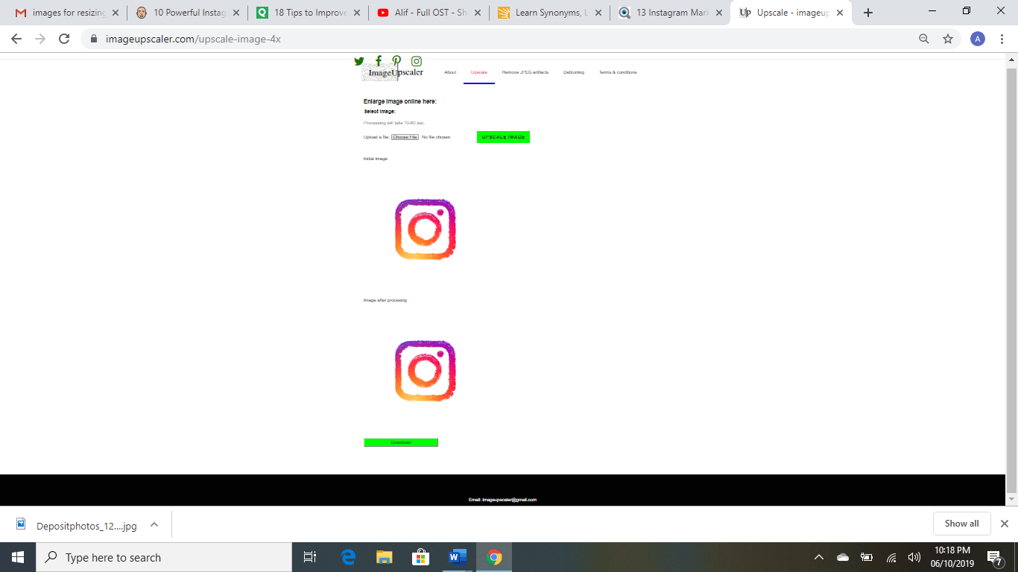Viewport: 1018px width, 572px height.
Task: Click the processed Instagram logo image
Action: pyautogui.click(x=425, y=371)
